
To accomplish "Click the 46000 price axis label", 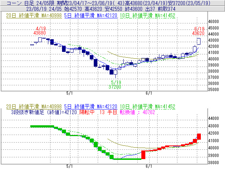I will 213,22.
